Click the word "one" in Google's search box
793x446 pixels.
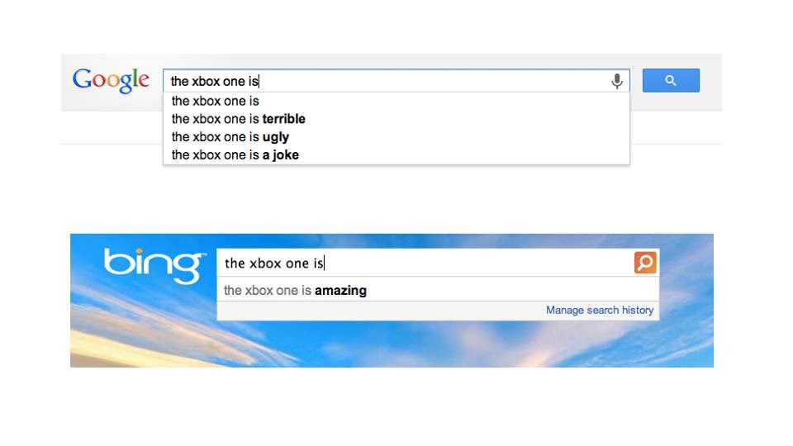click(234, 82)
